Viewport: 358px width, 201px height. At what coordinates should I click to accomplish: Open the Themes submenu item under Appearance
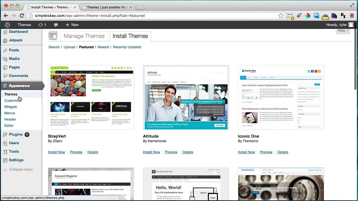point(11,94)
